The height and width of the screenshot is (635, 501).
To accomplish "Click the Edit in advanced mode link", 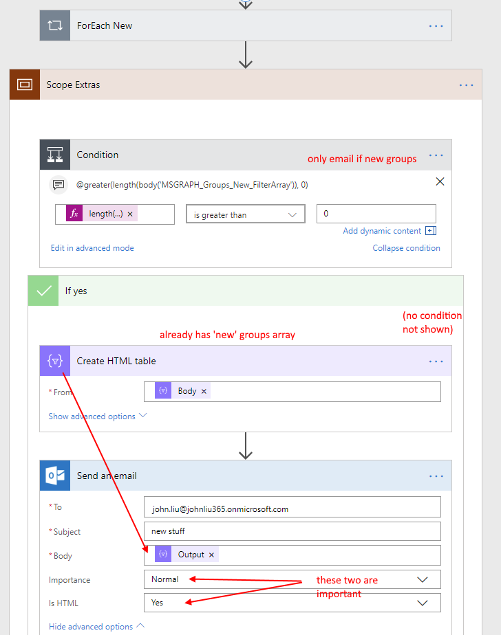I will 92,248.
